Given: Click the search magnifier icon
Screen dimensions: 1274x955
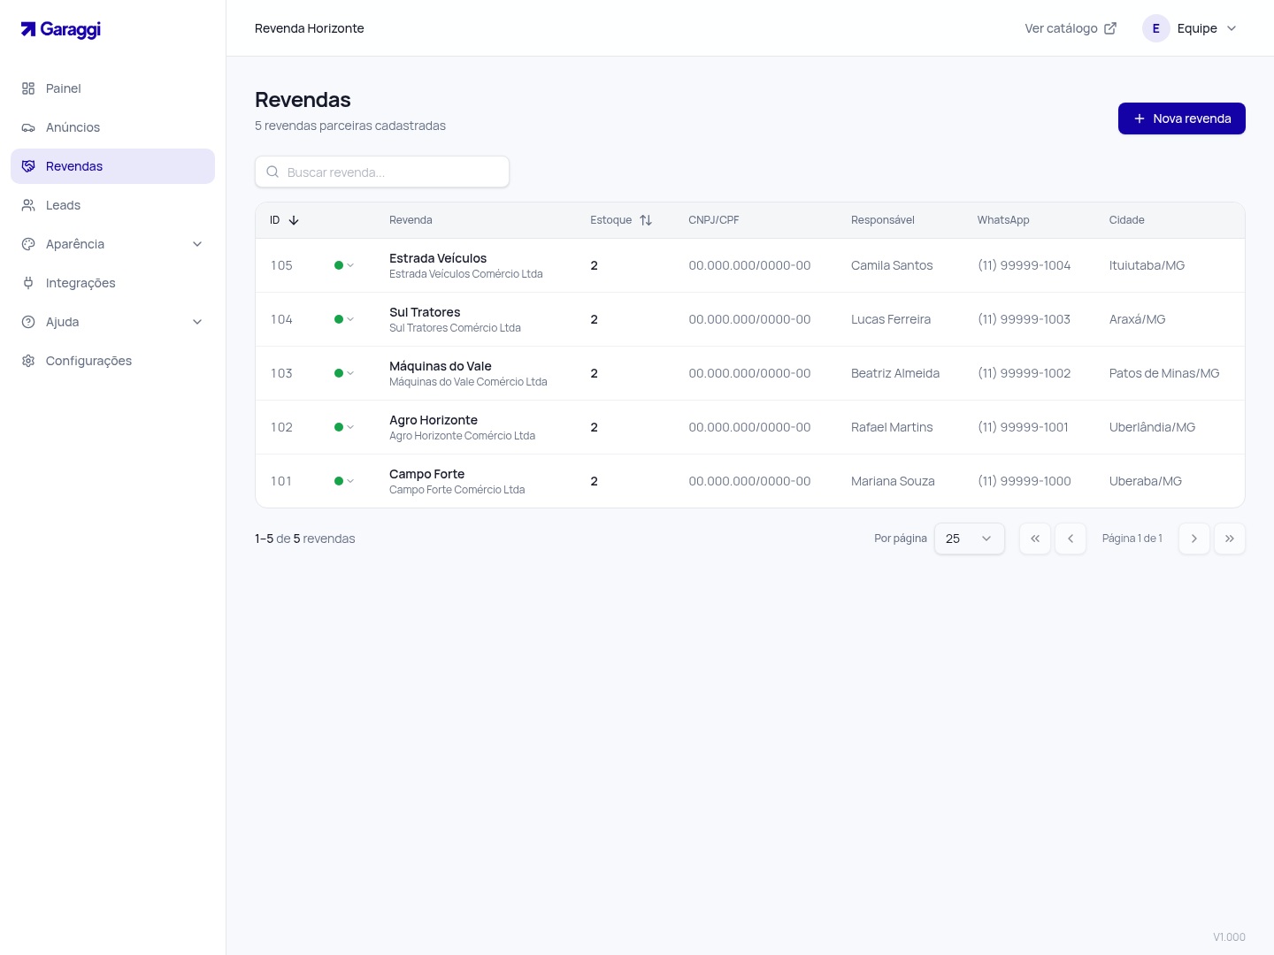Looking at the screenshot, I should tap(272, 172).
